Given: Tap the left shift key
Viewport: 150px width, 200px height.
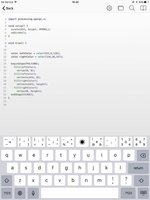Looking at the screenshot, I should click(7, 181).
